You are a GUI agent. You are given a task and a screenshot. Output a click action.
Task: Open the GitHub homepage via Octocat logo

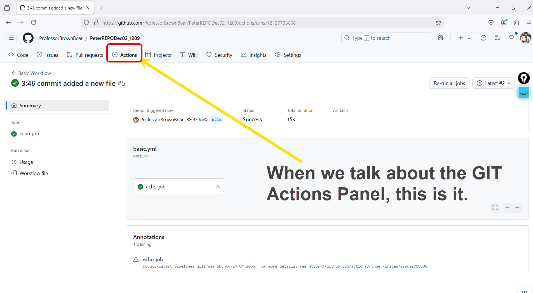[x=28, y=38]
